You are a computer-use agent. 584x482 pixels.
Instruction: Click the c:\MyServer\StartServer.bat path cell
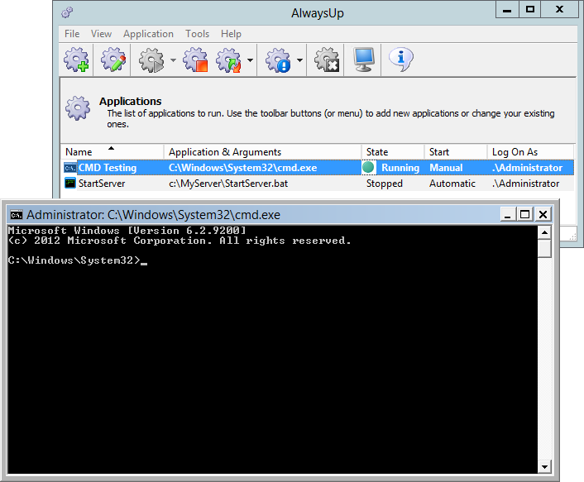[228, 183]
